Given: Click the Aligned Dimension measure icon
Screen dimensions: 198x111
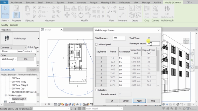Looking at the screenshot, I should [121, 8].
